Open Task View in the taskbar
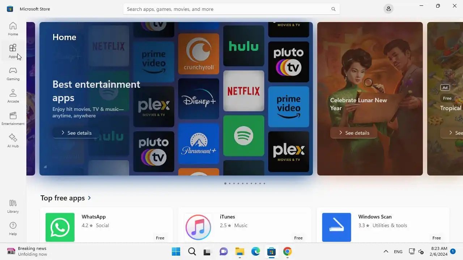This screenshot has height=260, width=463. (207, 251)
